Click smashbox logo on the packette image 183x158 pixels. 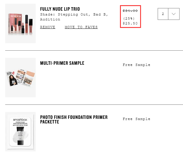point(20,120)
